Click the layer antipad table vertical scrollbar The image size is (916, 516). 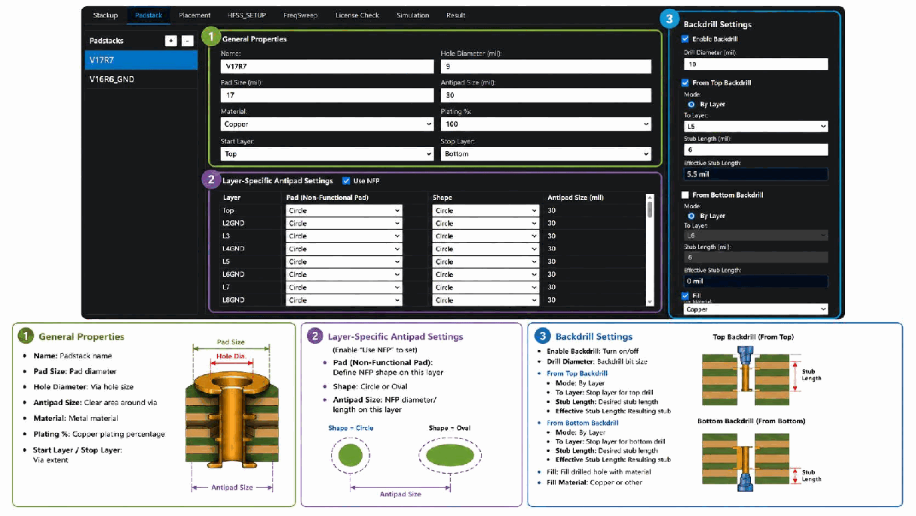pyautogui.click(x=651, y=249)
